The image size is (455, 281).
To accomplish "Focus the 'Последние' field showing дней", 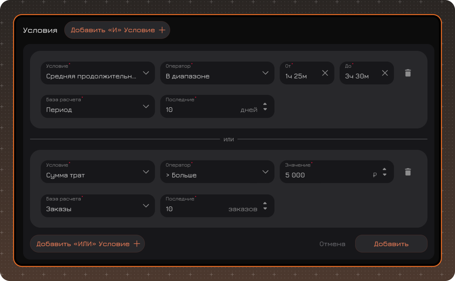I will tap(217, 106).
